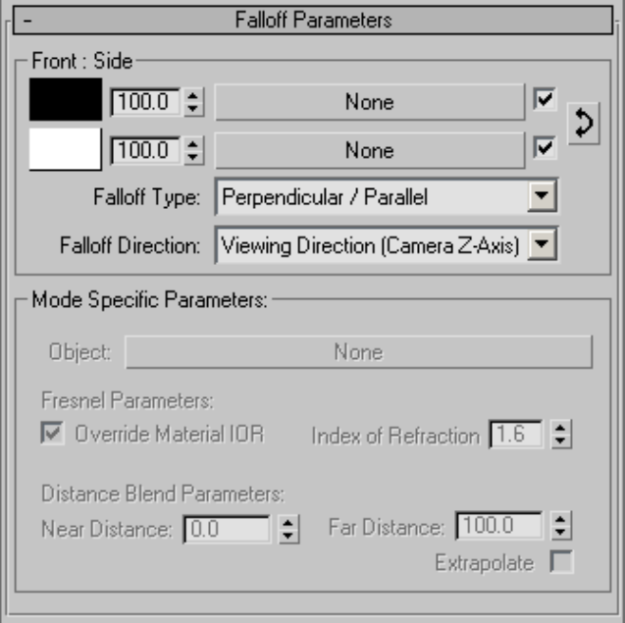625x623 pixels.
Task: Click the Front map None button
Action: [x=369, y=102]
